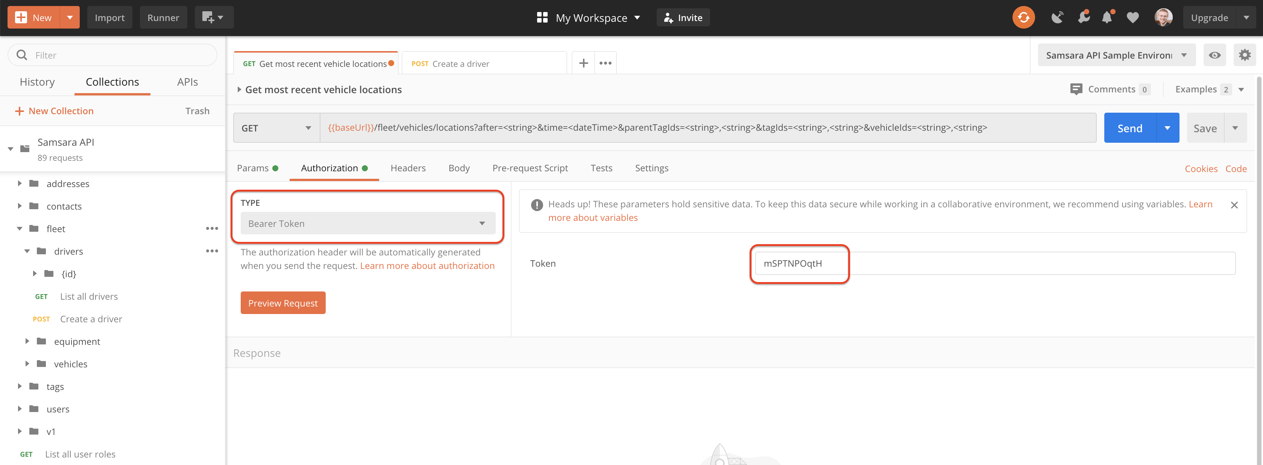The width and height of the screenshot is (1263, 465).
Task: Click the addresses folder icon
Action: pos(34,184)
